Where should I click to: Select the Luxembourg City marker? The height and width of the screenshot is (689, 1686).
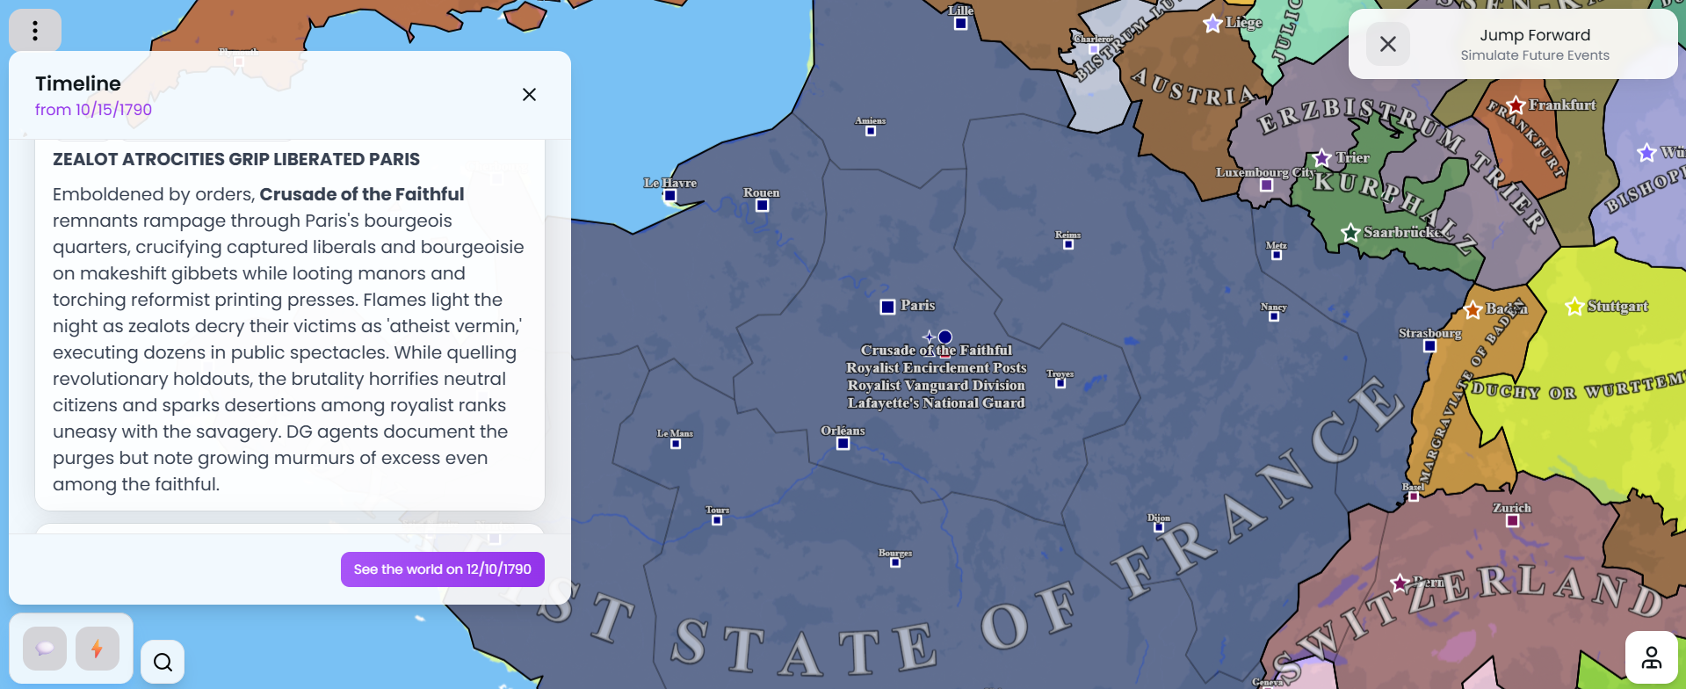click(x=1267, y=185)
